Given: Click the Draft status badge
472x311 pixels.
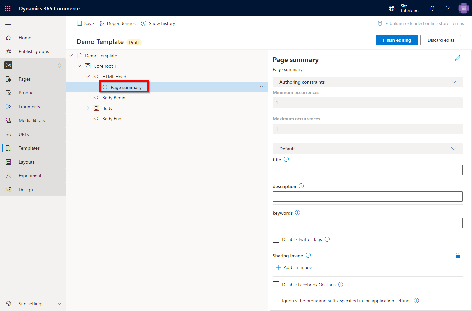Looking at the screenshot, I should click(x=134, y=42).
